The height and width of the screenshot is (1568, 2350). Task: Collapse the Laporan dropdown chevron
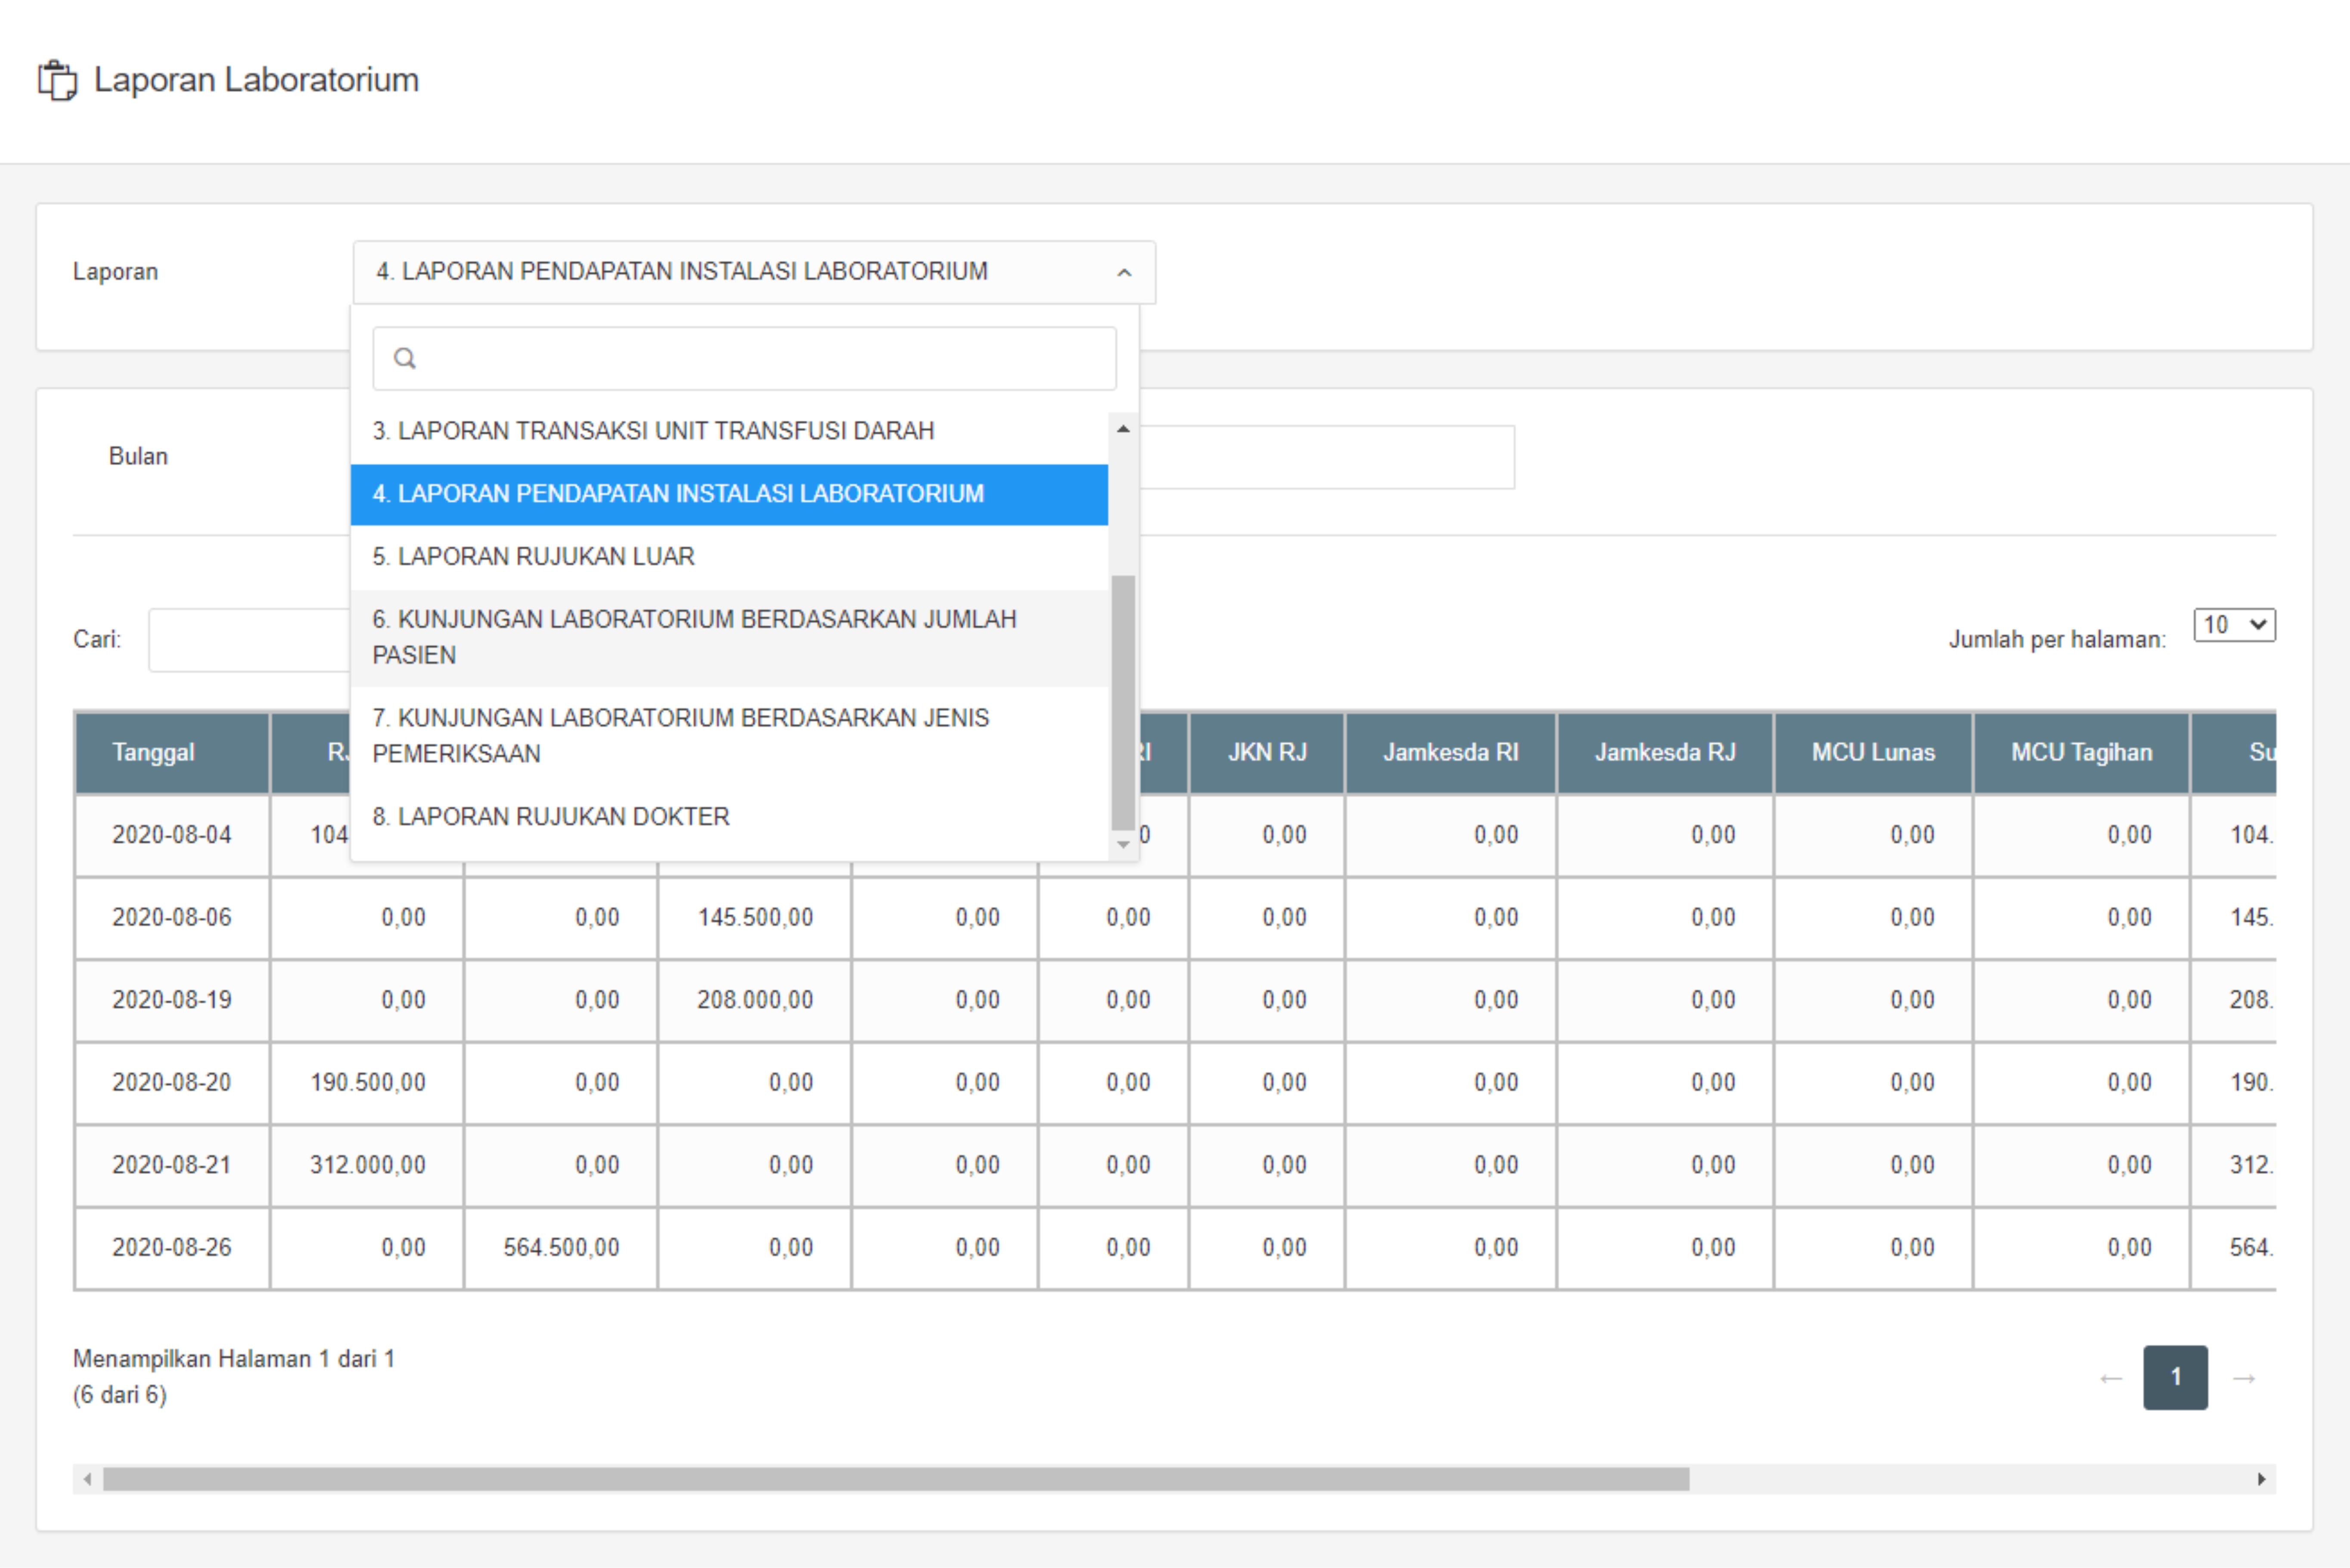[x=1124, y=272]
